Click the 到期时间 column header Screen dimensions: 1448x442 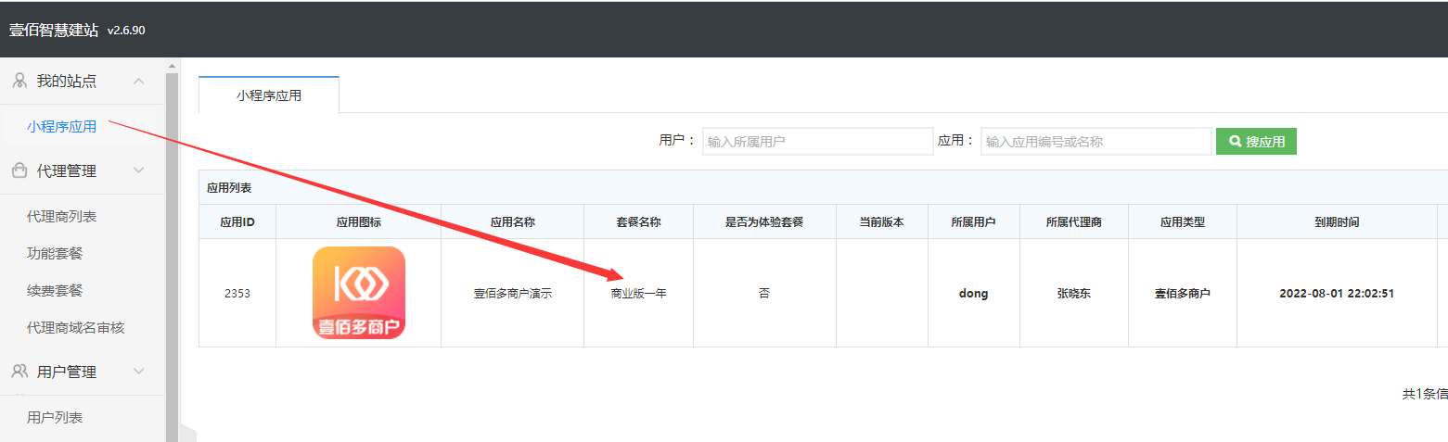point(1337,222)
